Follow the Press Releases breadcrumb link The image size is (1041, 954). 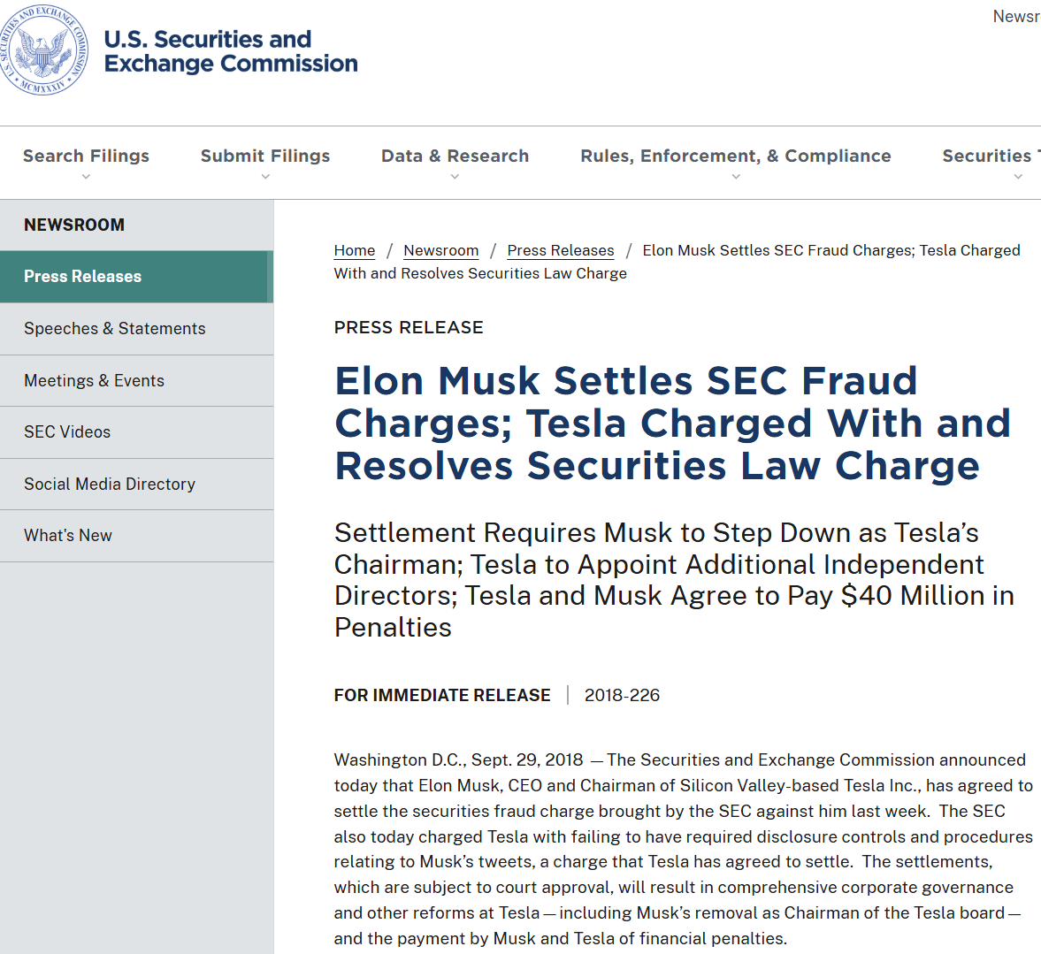coord(561,250)
